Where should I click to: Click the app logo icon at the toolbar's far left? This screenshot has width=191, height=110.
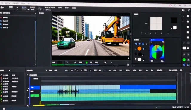coord(2,8)
